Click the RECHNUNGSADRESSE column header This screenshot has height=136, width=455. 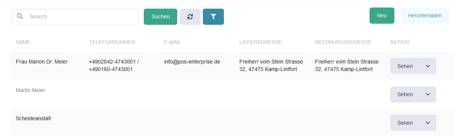(x=343, y=42)
